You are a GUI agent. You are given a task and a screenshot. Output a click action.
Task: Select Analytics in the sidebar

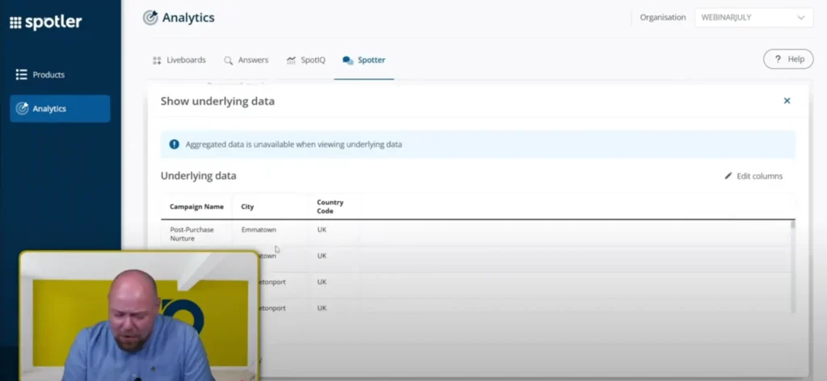(x=60, y=108)
